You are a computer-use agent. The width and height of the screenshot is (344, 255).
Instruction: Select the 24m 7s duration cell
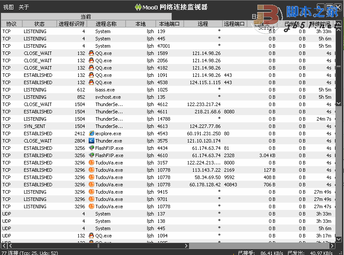pyautogui.click(x=324, y=119)
